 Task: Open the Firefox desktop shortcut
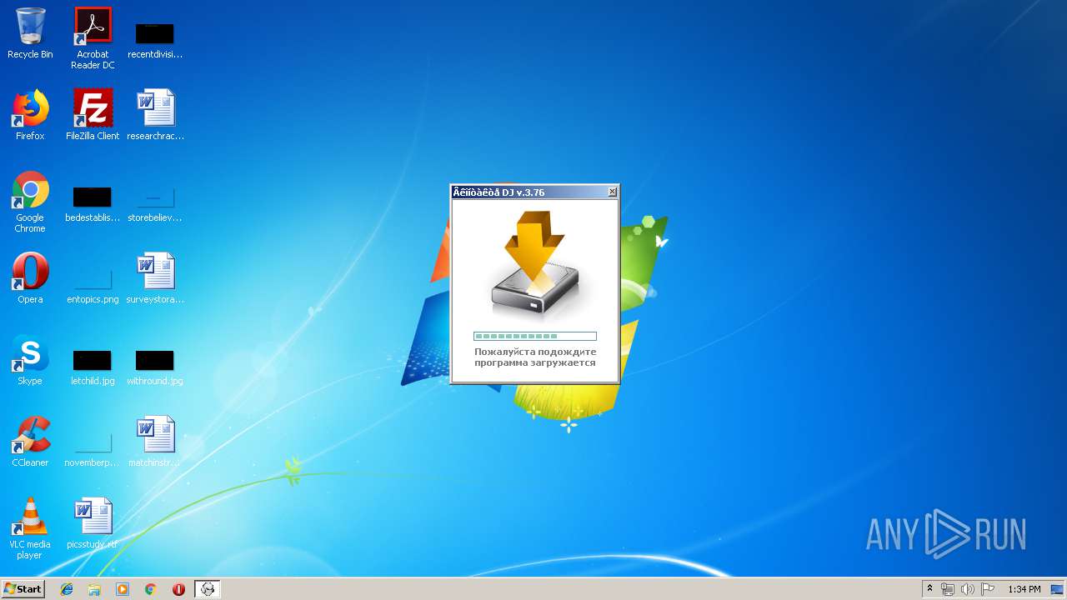30,115
